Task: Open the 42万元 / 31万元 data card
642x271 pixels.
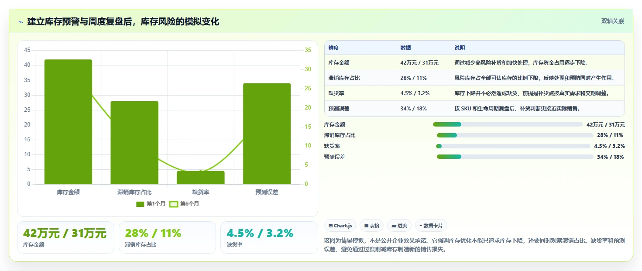Action: pyautogui.click(x=65, y=237)
